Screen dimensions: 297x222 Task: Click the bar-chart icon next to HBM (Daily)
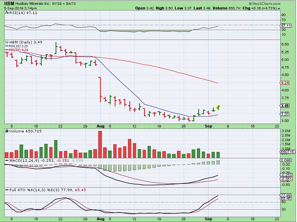click(x=7, y=42)
